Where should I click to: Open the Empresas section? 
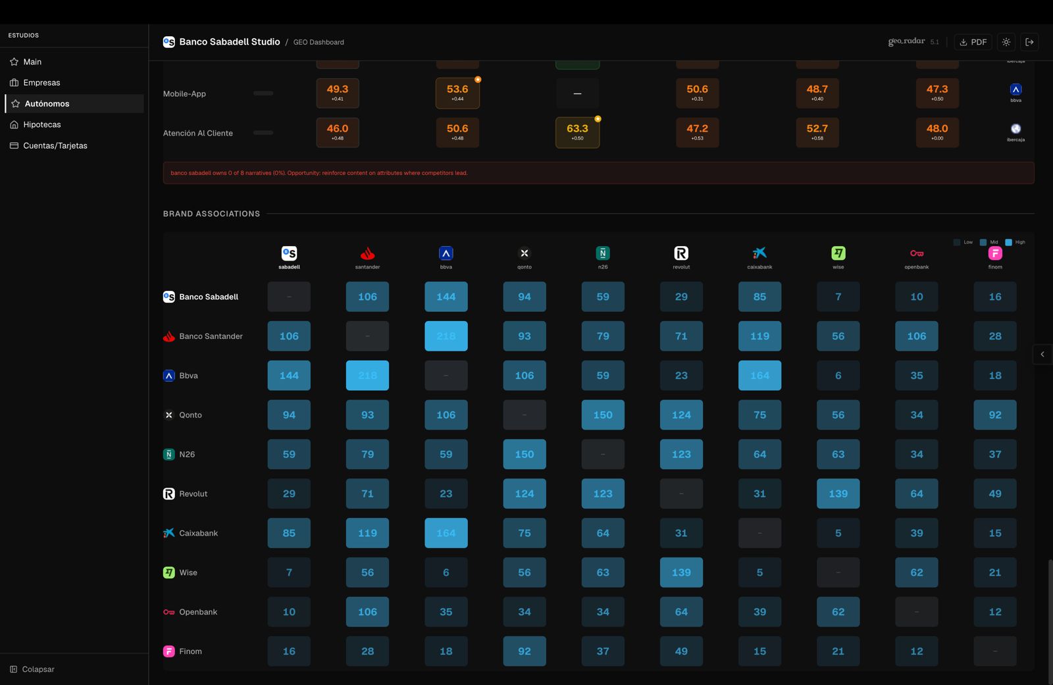(x=41, y=83)
